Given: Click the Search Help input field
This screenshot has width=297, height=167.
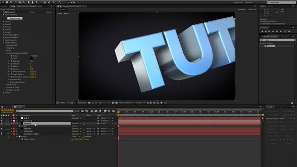Looking at the screenshot, I should click(x=281, y=2).
